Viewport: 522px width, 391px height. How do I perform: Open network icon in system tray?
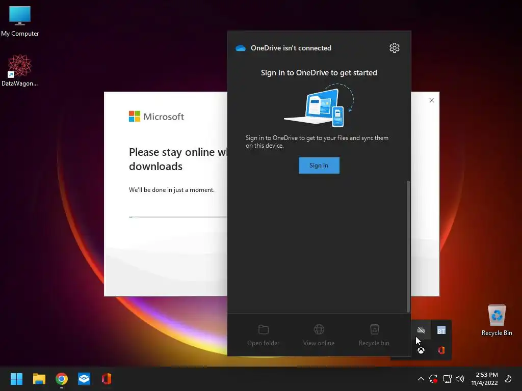click(x=447, y=379)
